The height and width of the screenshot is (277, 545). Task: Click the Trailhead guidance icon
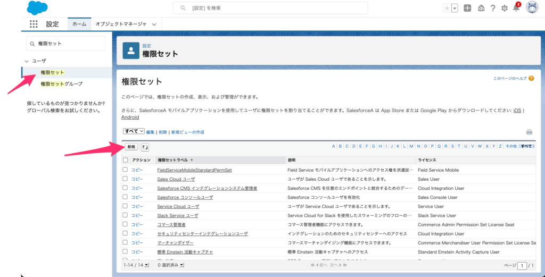(481, 9)
